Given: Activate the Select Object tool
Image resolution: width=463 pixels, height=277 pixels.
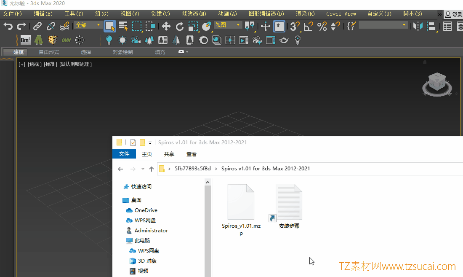Looking at the screenshot, I should click(109, 26).
